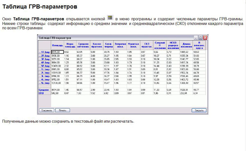Select the Норм. площадь column header
Screen dimensions: 246x151
click(x=70, y=45)
